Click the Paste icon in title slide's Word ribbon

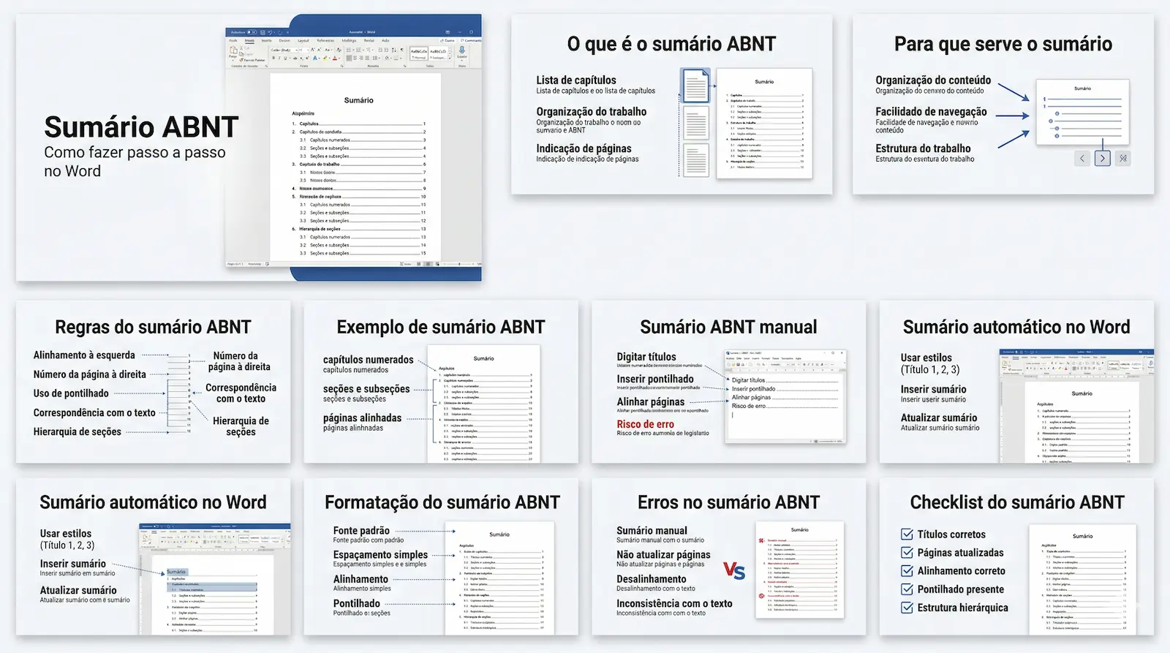coord(233,50)
